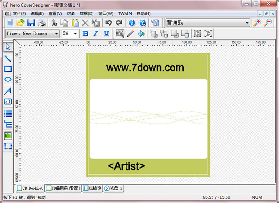Click the ruler origin corner box
The width and height of the screenshot is (279, 203).
point(18,43)
